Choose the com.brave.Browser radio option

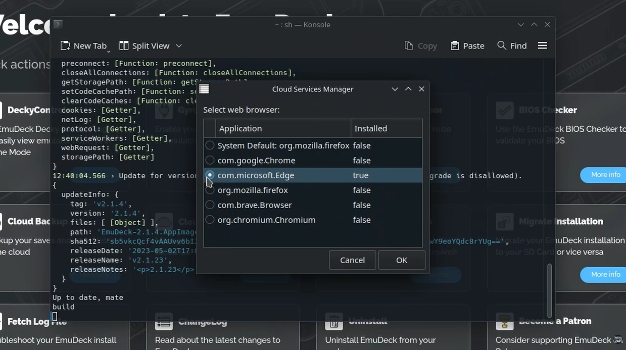210,205
